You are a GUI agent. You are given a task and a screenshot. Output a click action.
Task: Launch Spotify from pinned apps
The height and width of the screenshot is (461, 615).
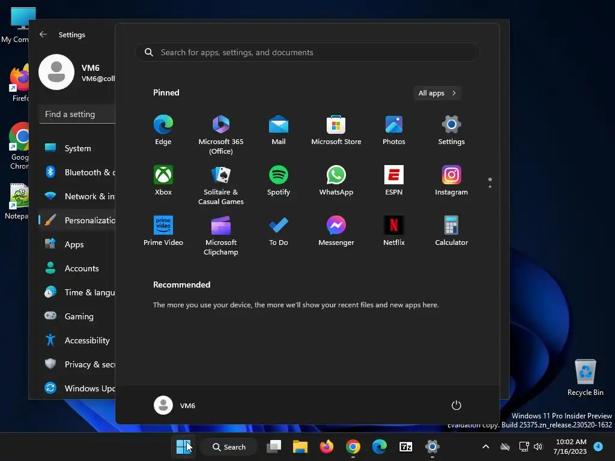pyautogui.click(x=279, y=180)
